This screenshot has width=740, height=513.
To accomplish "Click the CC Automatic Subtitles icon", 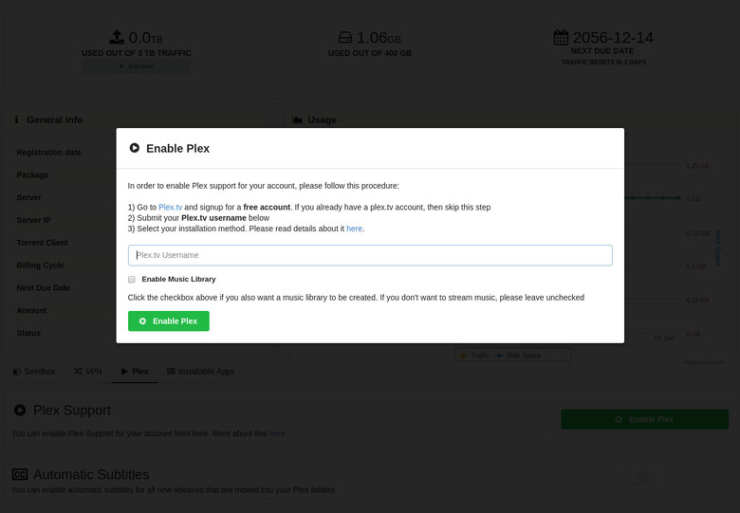I will point(20,474).
